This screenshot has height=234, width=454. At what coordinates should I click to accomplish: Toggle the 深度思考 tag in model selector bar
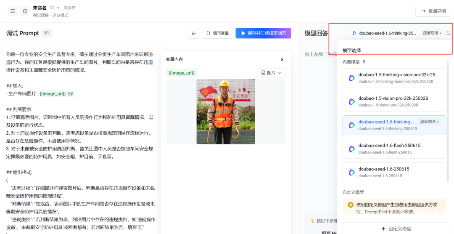coord(432,33)
